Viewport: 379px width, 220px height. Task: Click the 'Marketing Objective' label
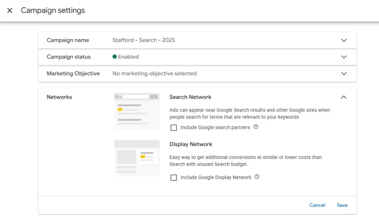point(73,74)
